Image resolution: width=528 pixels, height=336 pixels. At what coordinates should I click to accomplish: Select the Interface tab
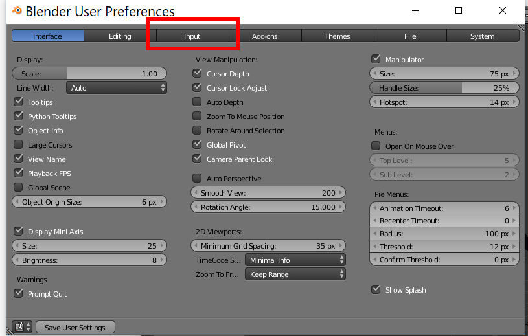[x=47, y=36]
